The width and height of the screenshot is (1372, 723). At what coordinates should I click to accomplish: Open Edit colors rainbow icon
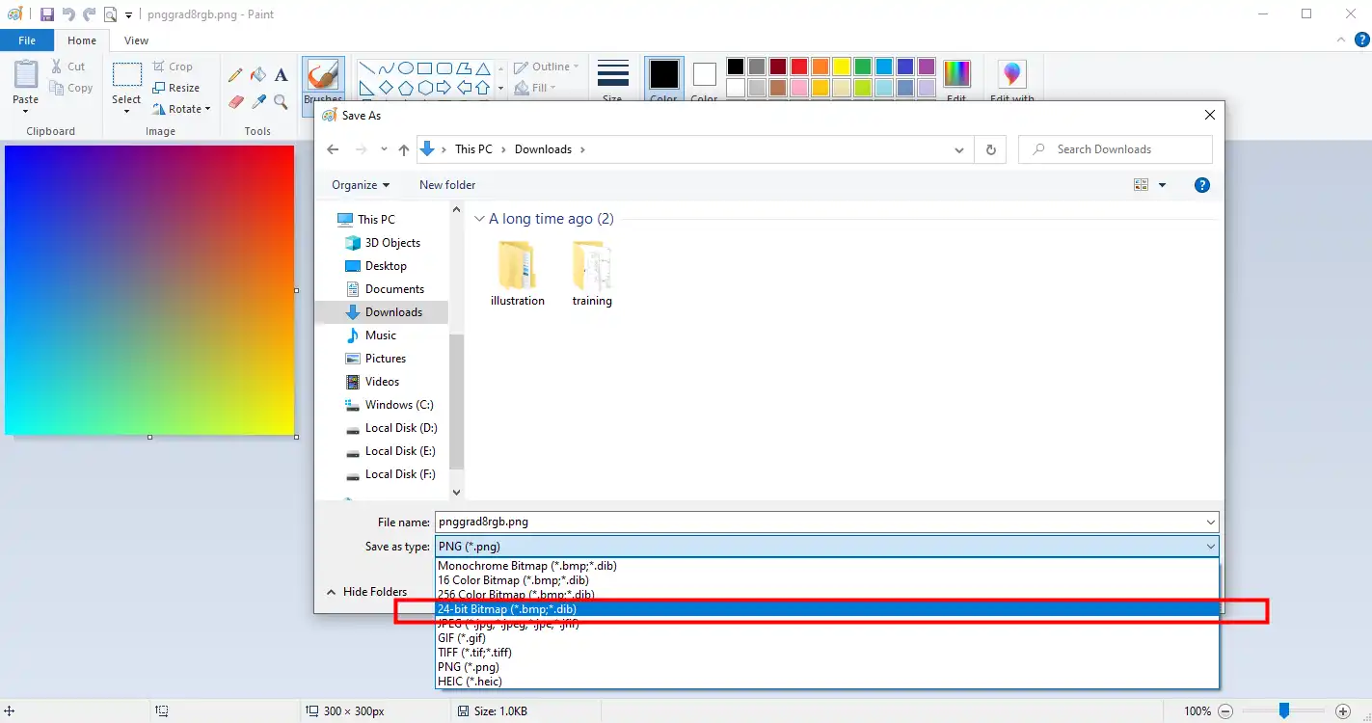[956, 74]
